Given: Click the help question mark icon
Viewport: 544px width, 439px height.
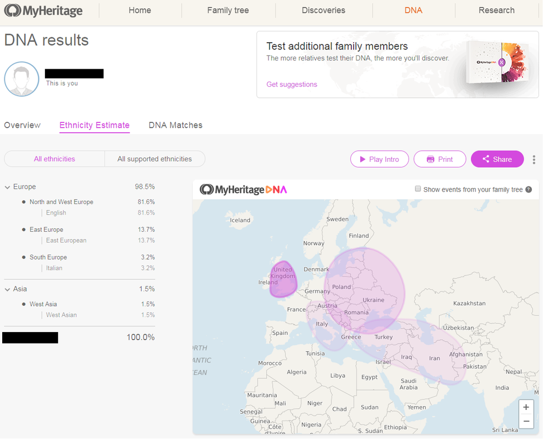Looking at the screenshot, I should click(x=529, y=189).
